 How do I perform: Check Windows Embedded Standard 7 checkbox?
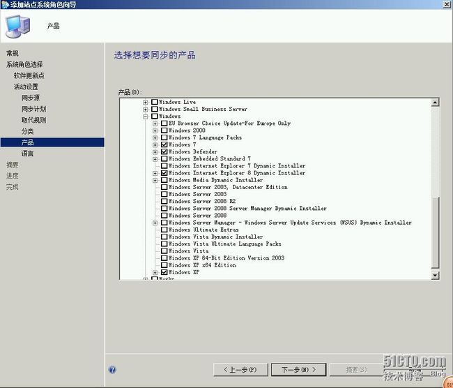tap(164, 158)
